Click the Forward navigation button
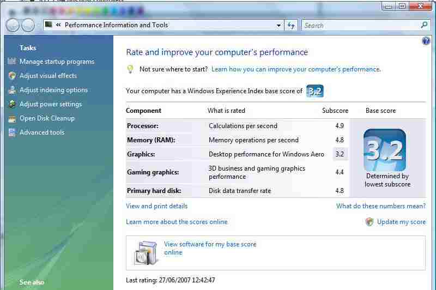Viewport: 436px width, 290px height. (x=28, y=25)
